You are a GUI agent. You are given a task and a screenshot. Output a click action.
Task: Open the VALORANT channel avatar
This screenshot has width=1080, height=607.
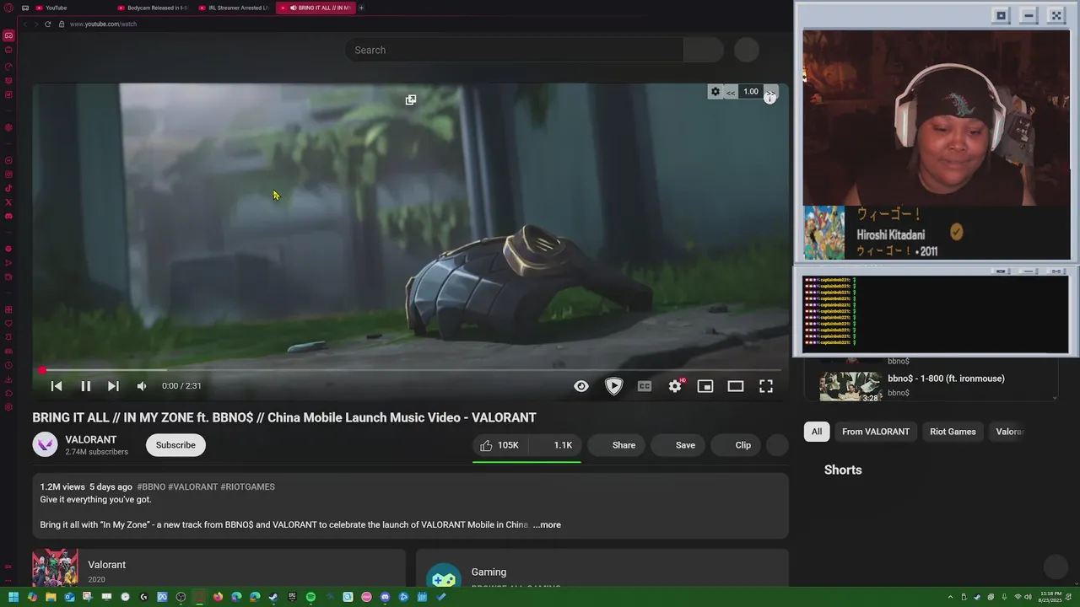(45, 445)
